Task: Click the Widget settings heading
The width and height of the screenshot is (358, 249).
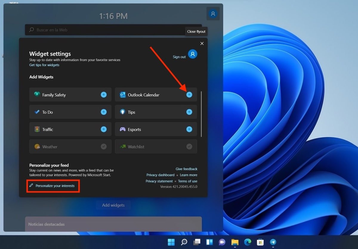Action: tap(50, 54)
